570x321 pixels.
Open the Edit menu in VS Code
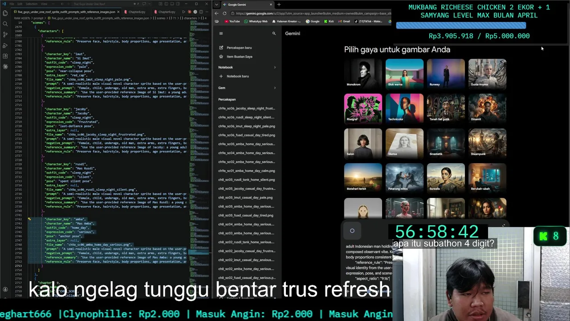(x=20, y=4)
